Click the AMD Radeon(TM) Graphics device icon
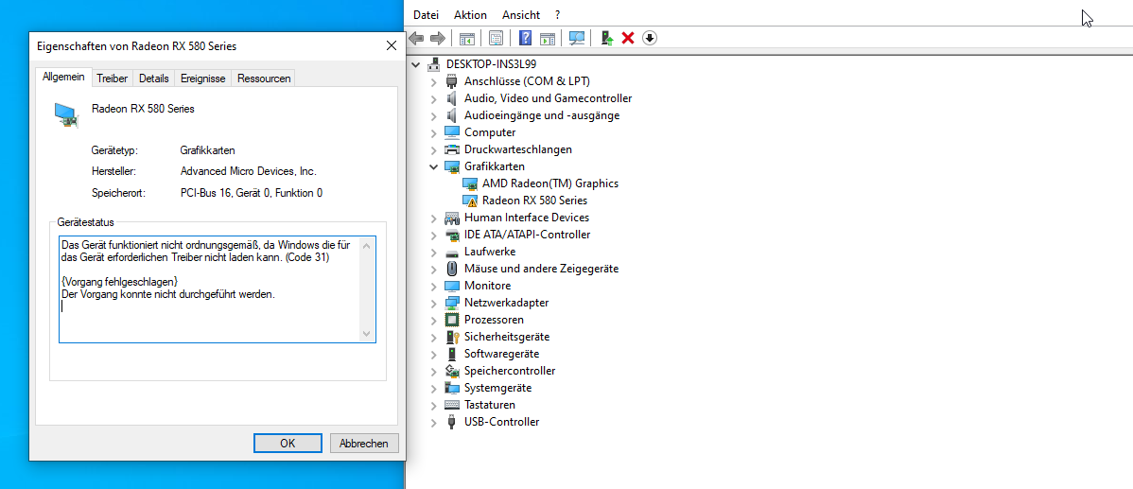The height and width of the screenshot is (489, 1133). [470, 183]
